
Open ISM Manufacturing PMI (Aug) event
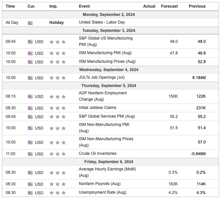click(x=105, y=53)
